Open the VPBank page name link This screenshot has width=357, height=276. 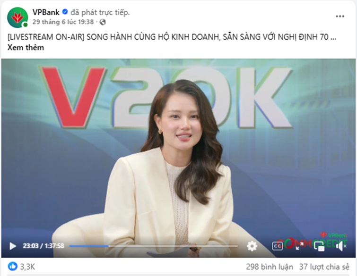click(x=46, y=12)
